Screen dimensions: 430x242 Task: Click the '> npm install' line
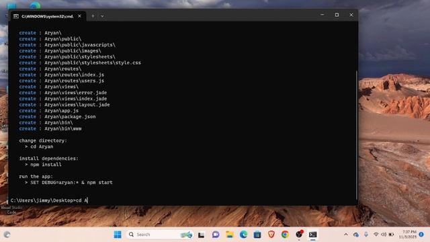(x=43, y=165)
